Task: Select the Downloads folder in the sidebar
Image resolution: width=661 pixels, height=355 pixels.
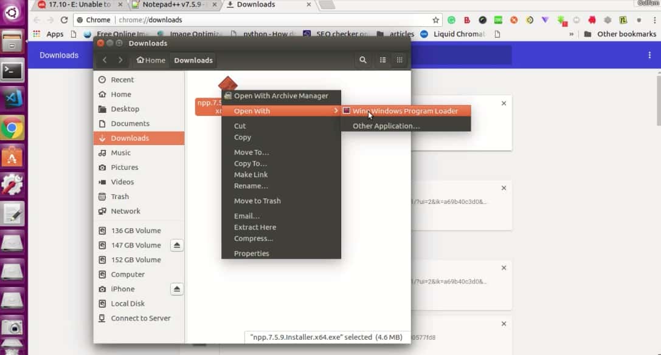Action: [x=131, y=138]
